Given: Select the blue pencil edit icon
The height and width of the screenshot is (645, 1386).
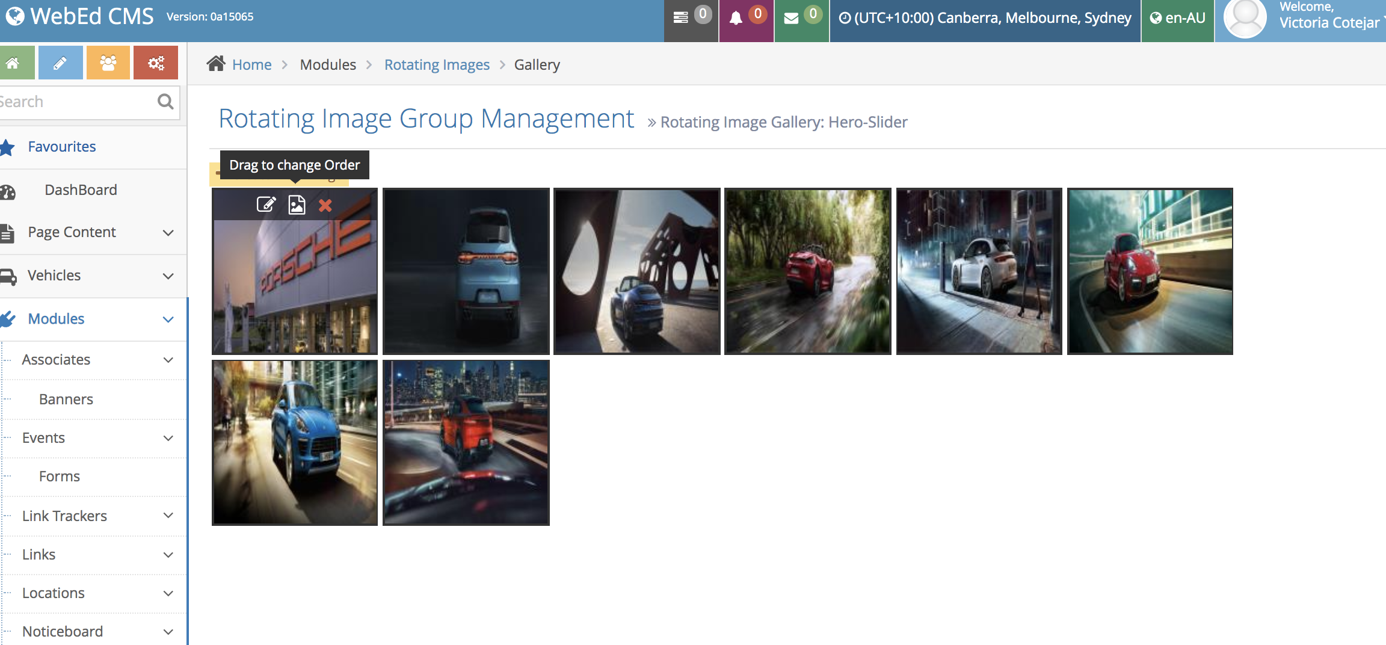Looking at the screenshot, I should coord(60,62).
